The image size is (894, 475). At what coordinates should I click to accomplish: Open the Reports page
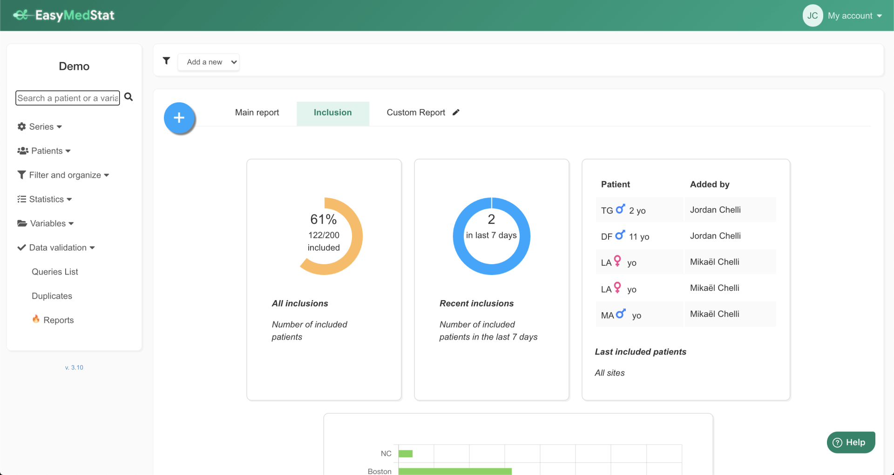59,320
